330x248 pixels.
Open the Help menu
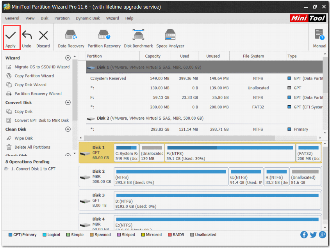[x=129, y=18]
